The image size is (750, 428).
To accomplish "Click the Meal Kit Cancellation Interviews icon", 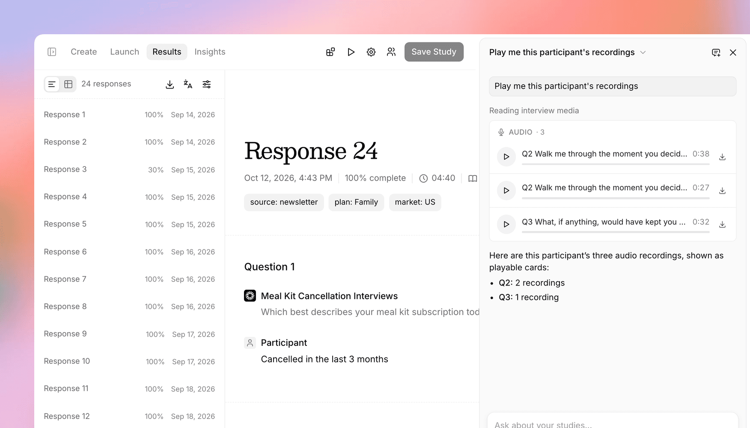I will 250,296.
